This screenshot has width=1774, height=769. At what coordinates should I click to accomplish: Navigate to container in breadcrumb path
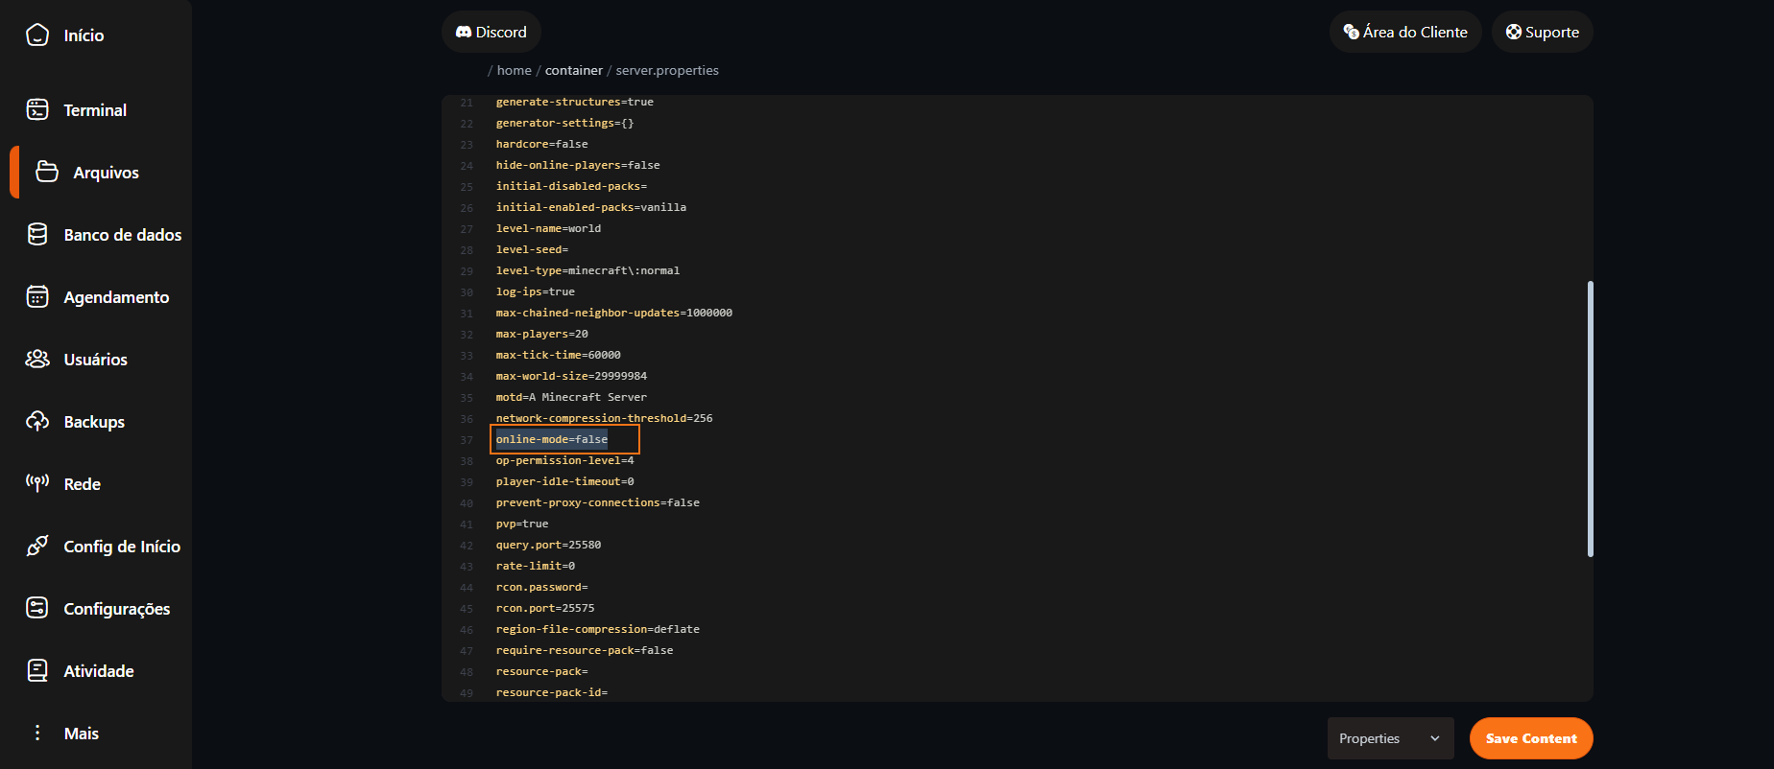click(x=573, y=71)
